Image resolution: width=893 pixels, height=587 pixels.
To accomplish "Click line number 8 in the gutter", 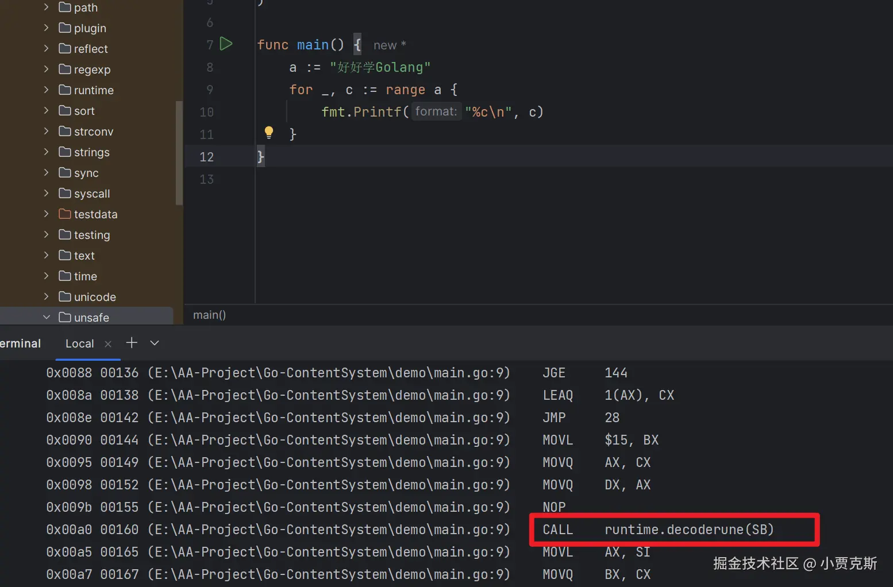I will pyautogui.click(x=210, y=67).
